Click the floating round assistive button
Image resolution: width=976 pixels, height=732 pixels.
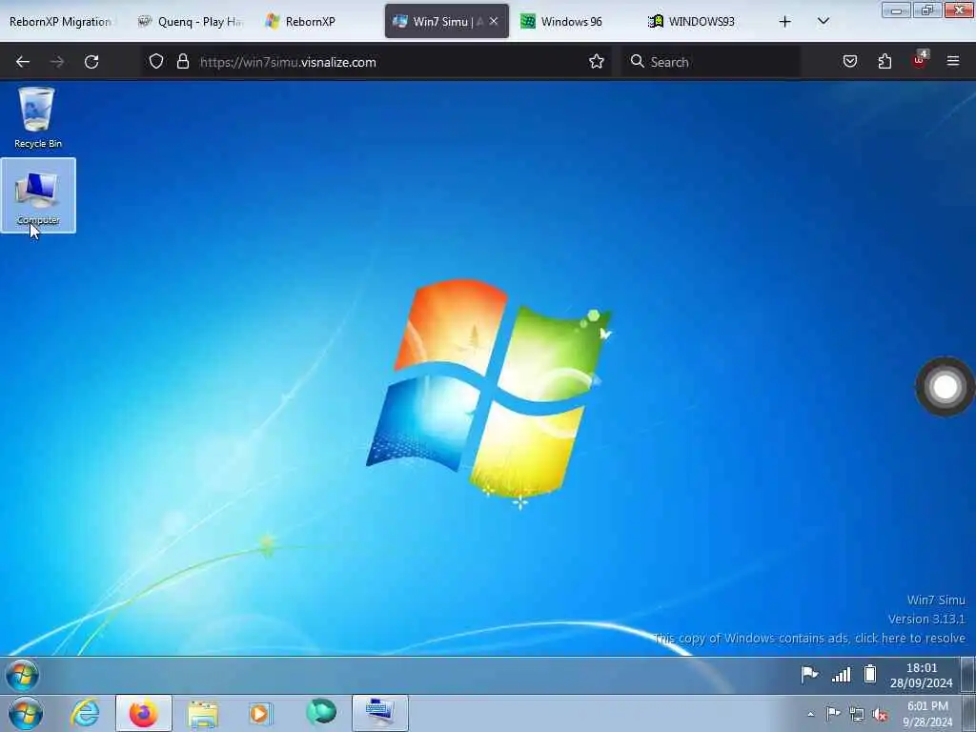click(x=945, y=387)
